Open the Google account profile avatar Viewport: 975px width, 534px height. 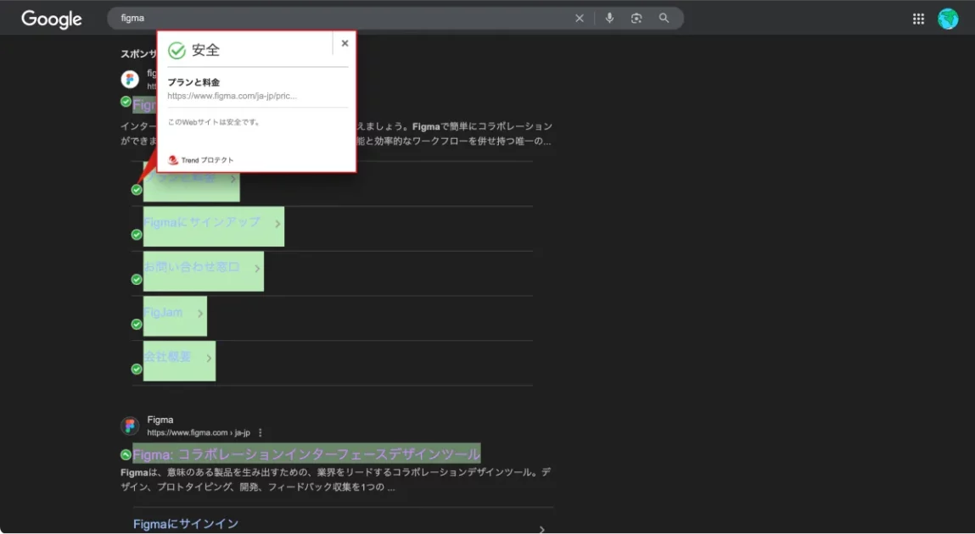(948, 19)
